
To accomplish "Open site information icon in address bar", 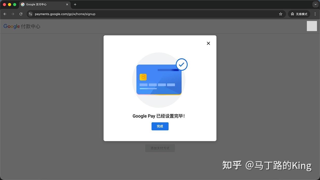I will click(x=31, y=14).
